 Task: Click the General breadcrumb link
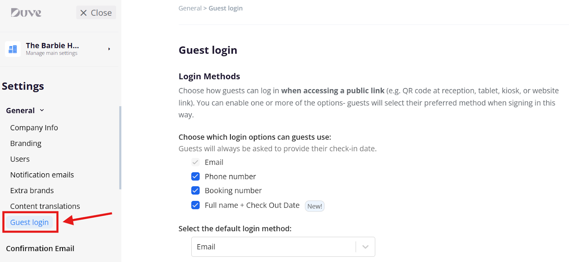[190, 8]
